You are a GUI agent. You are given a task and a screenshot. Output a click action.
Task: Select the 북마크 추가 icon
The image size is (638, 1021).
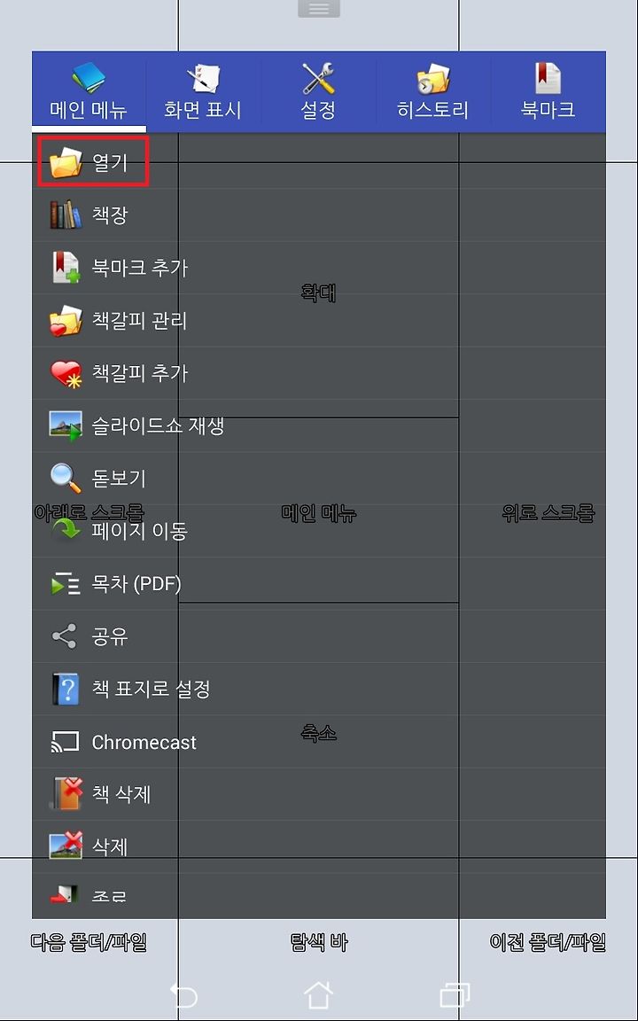point(66,268)
